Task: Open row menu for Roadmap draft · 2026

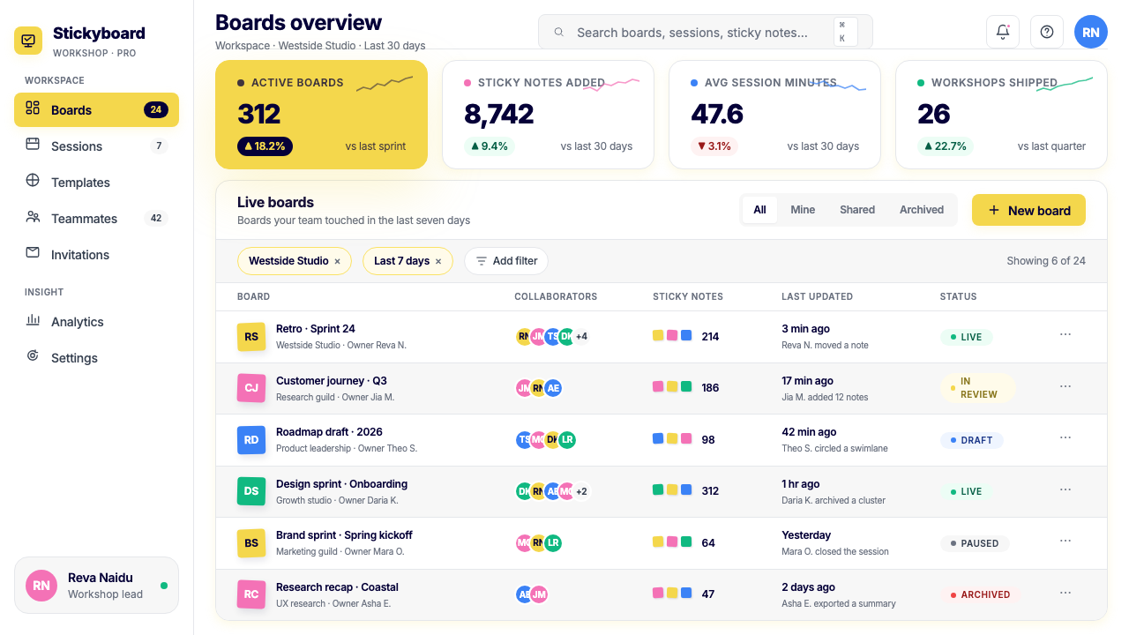Action: coord(1065,437)
